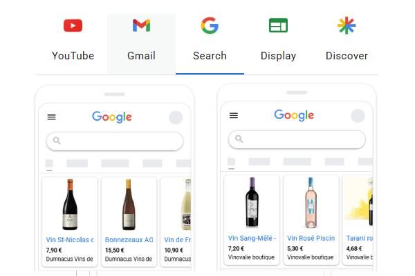Open the Vin St-Nicolas product link

click(70, 240)
